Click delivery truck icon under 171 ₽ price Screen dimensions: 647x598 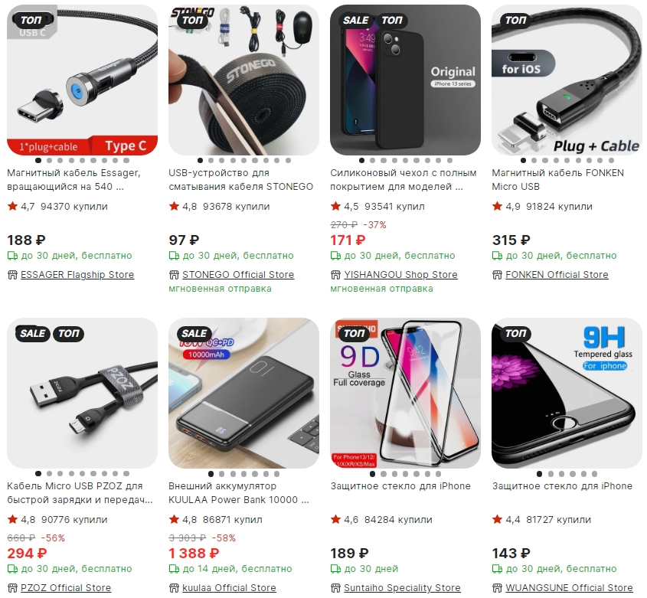tap(335, 256)
